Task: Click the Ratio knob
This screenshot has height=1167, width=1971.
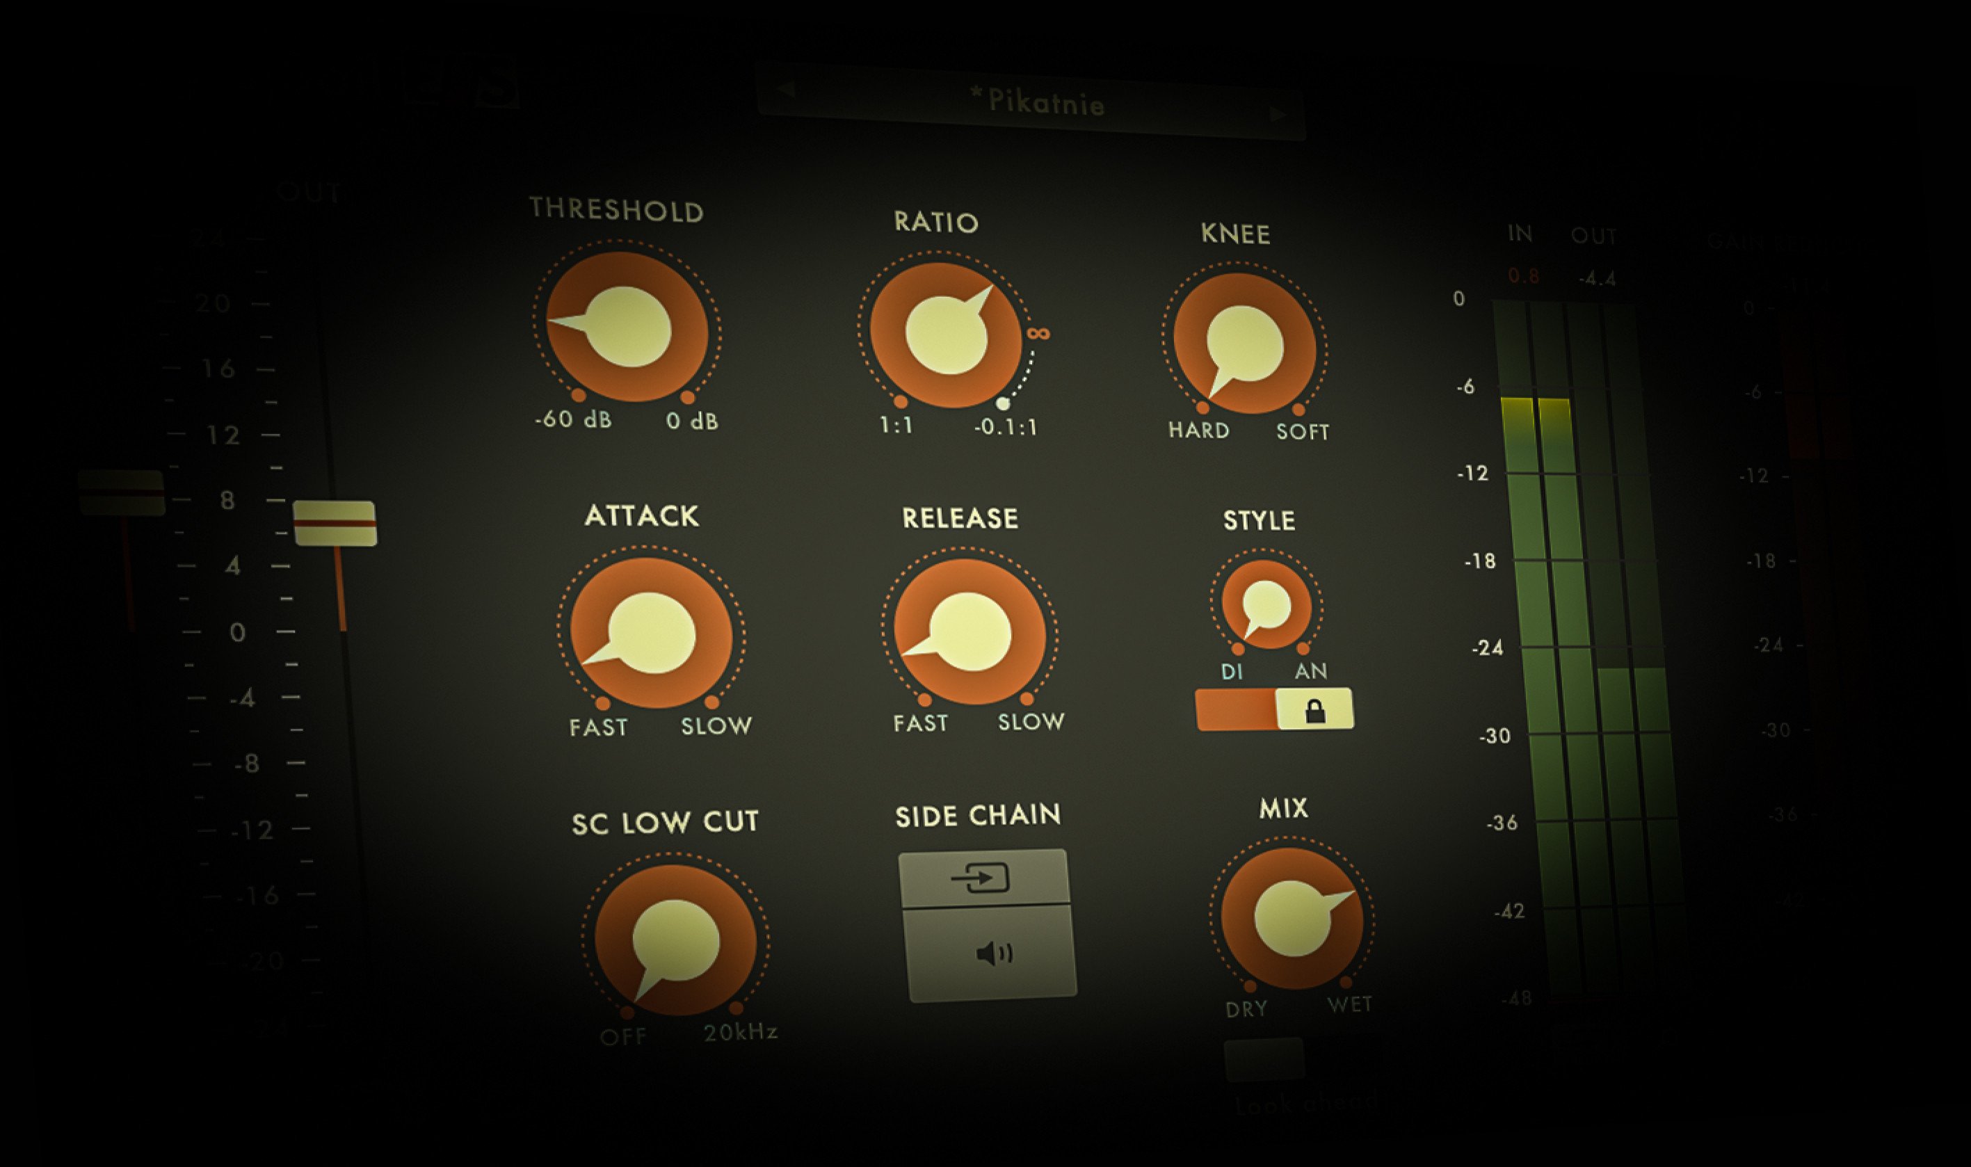Action: (947, 335)
